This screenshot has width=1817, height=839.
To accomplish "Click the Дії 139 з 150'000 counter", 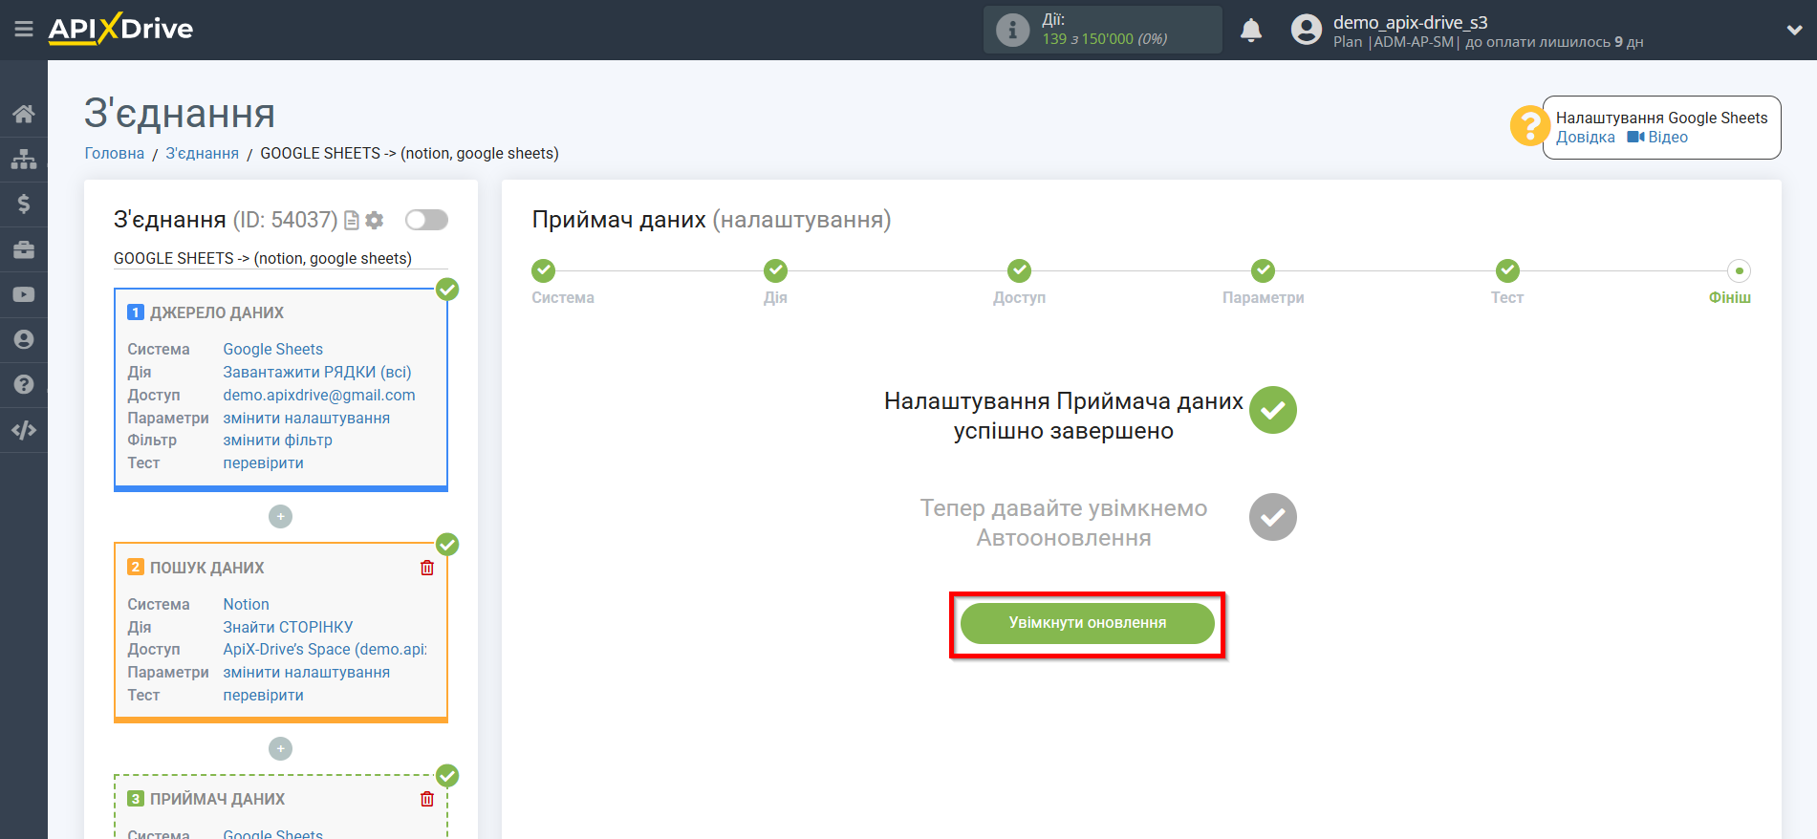I will coord(1105,30).
